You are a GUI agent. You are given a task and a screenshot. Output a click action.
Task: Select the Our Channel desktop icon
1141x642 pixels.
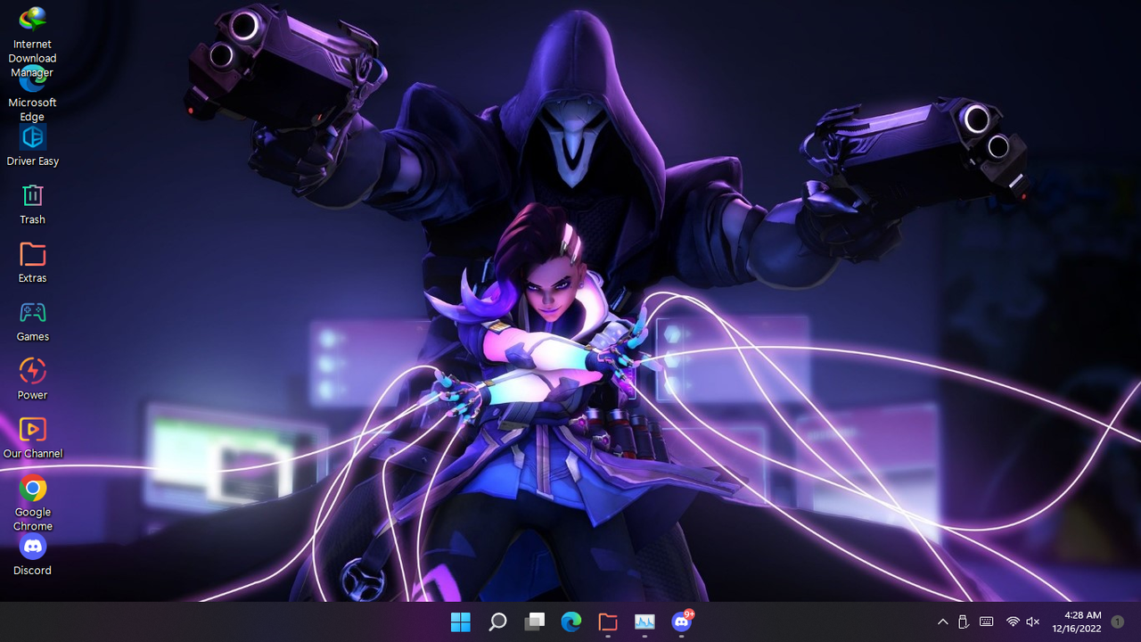[x=32, y=439]
